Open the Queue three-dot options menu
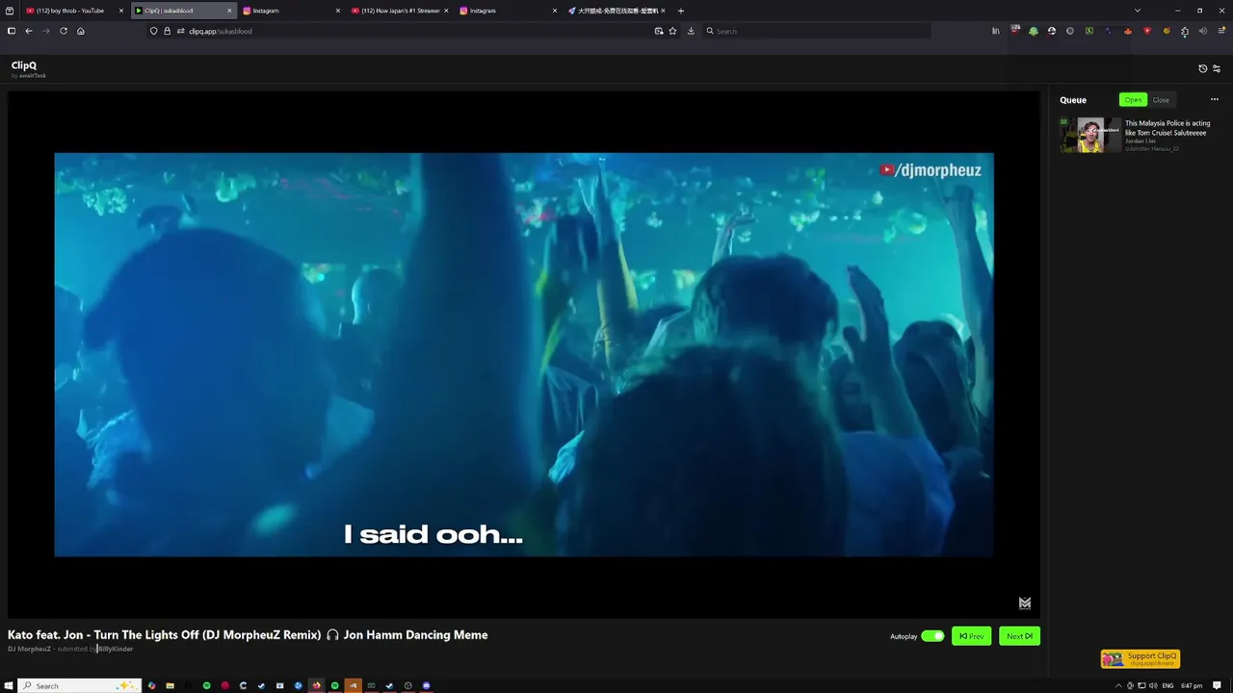 point(1215,99)
